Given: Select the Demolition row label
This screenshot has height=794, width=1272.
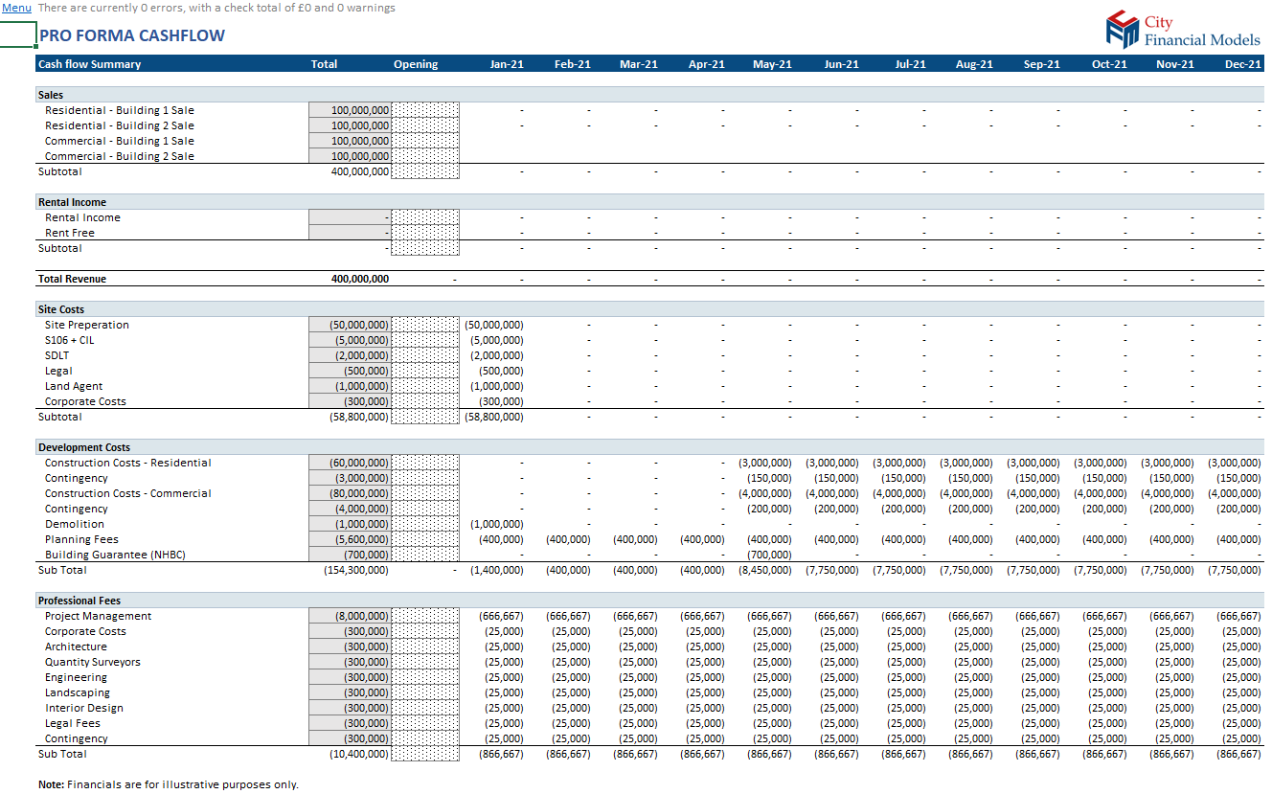Looking at the screenshot, I should [x=75, y=524].
